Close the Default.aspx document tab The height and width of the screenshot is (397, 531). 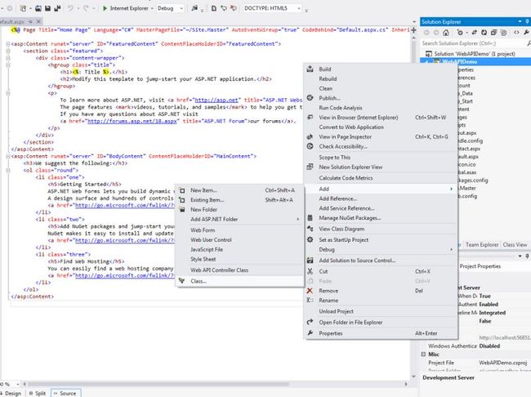[38, 22]
